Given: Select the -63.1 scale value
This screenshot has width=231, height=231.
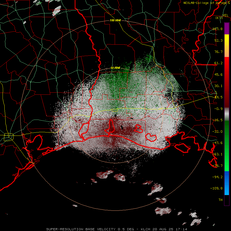Looking at the screenshot, I should tap(217, 154).
